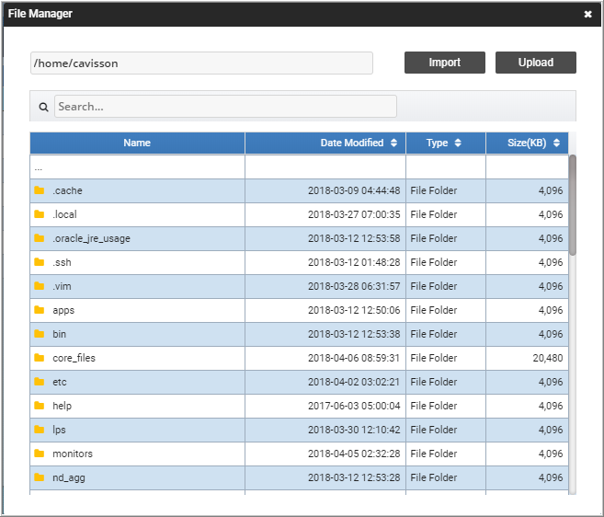Click date '2018-03-28 06:31:57'

[x=354, y=286]
